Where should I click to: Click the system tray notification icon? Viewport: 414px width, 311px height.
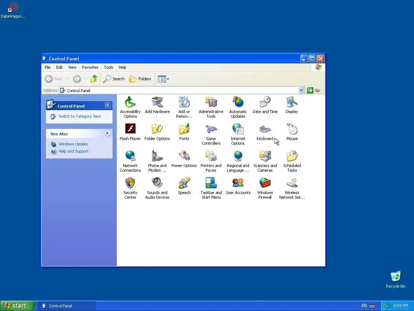click(x=387, y=306)
